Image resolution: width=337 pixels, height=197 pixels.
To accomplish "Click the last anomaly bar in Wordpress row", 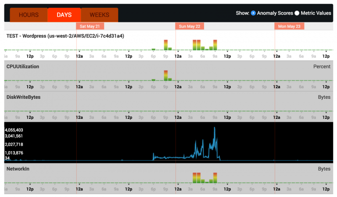I will (215, 45).
